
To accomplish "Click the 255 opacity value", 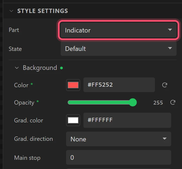I will point(158,103).
